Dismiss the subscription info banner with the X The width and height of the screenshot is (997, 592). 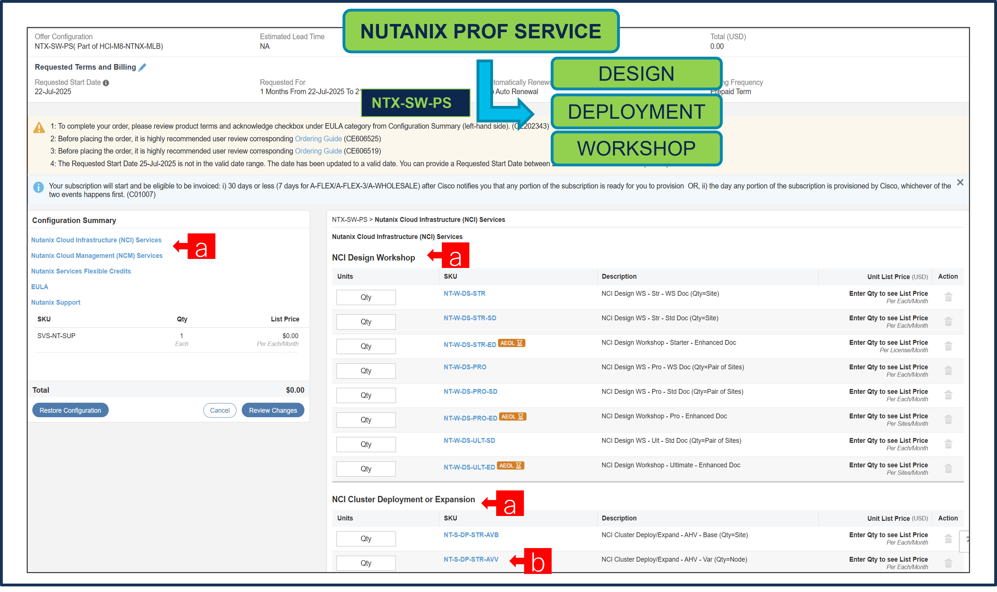(x=960, y=182)
